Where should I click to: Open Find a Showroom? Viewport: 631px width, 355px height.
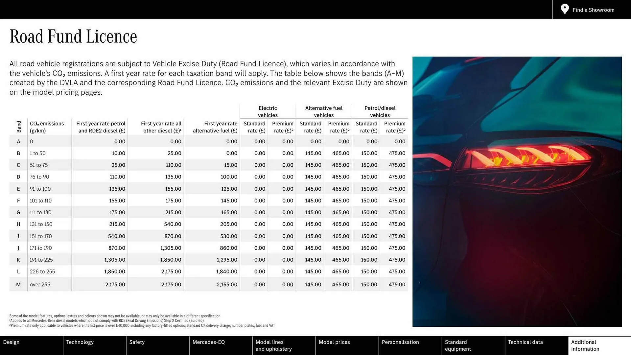(593, 10)
